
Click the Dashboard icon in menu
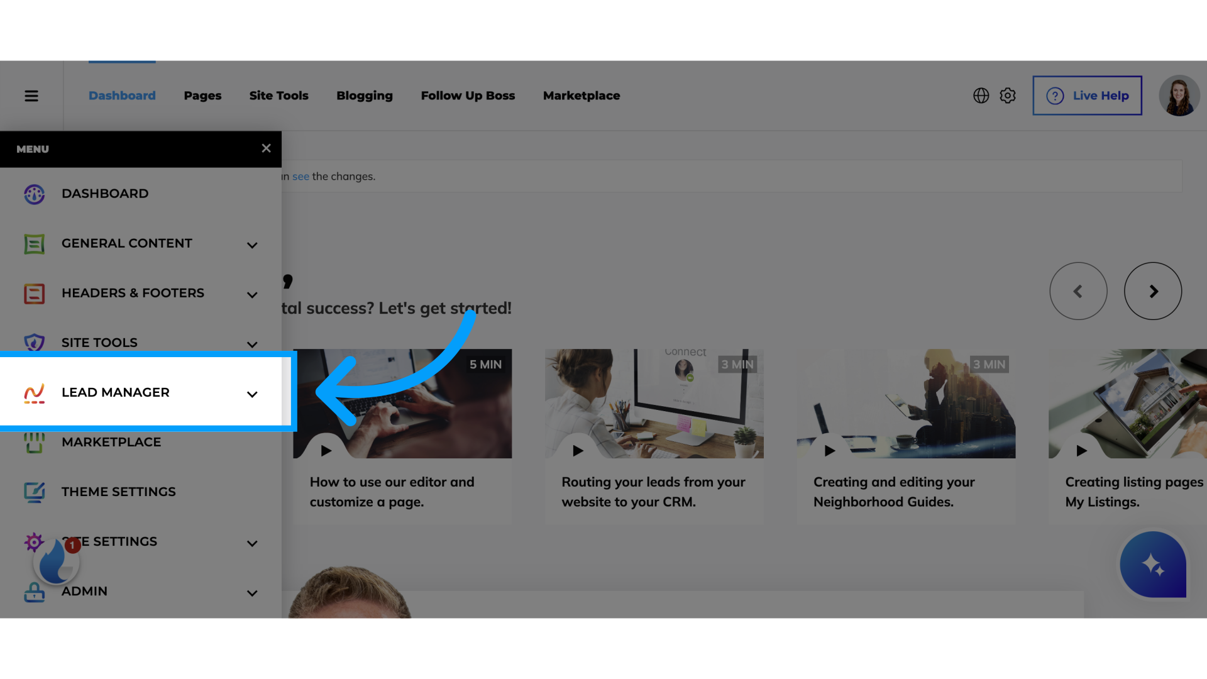pyautogui.click(x=33, y=193)
